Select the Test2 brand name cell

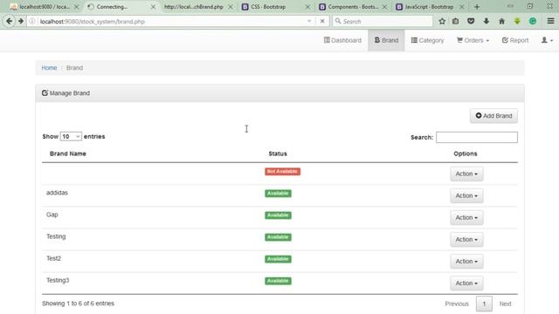[53, 258]
